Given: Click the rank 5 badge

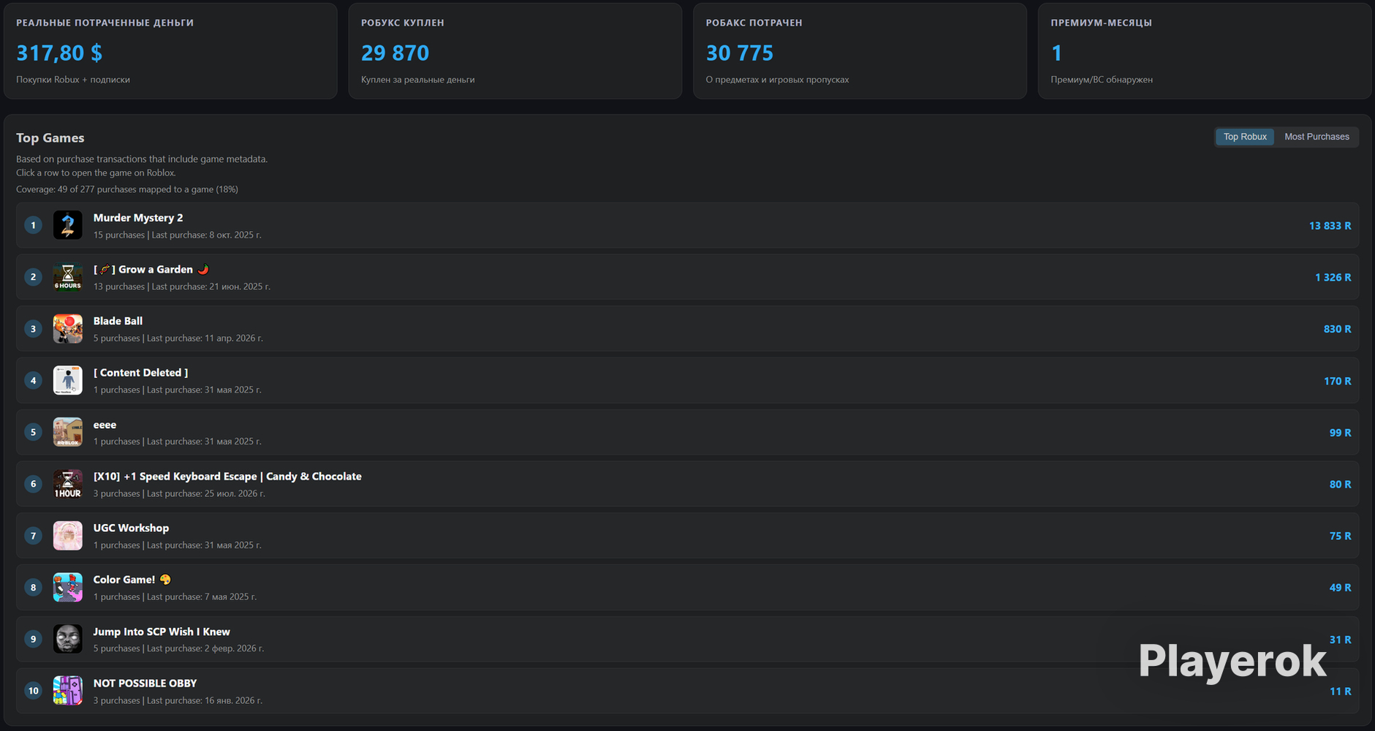Looking at the screenshot, I should [x=33, y=432].
